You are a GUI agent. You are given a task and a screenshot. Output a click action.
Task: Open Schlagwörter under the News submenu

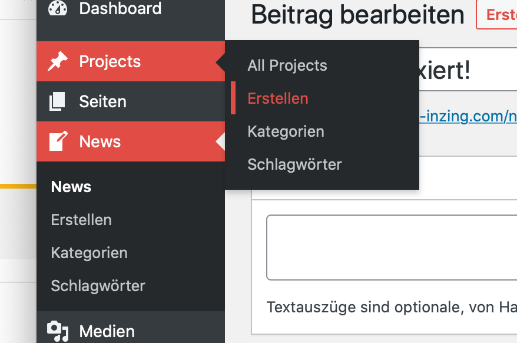coord(98,286)
